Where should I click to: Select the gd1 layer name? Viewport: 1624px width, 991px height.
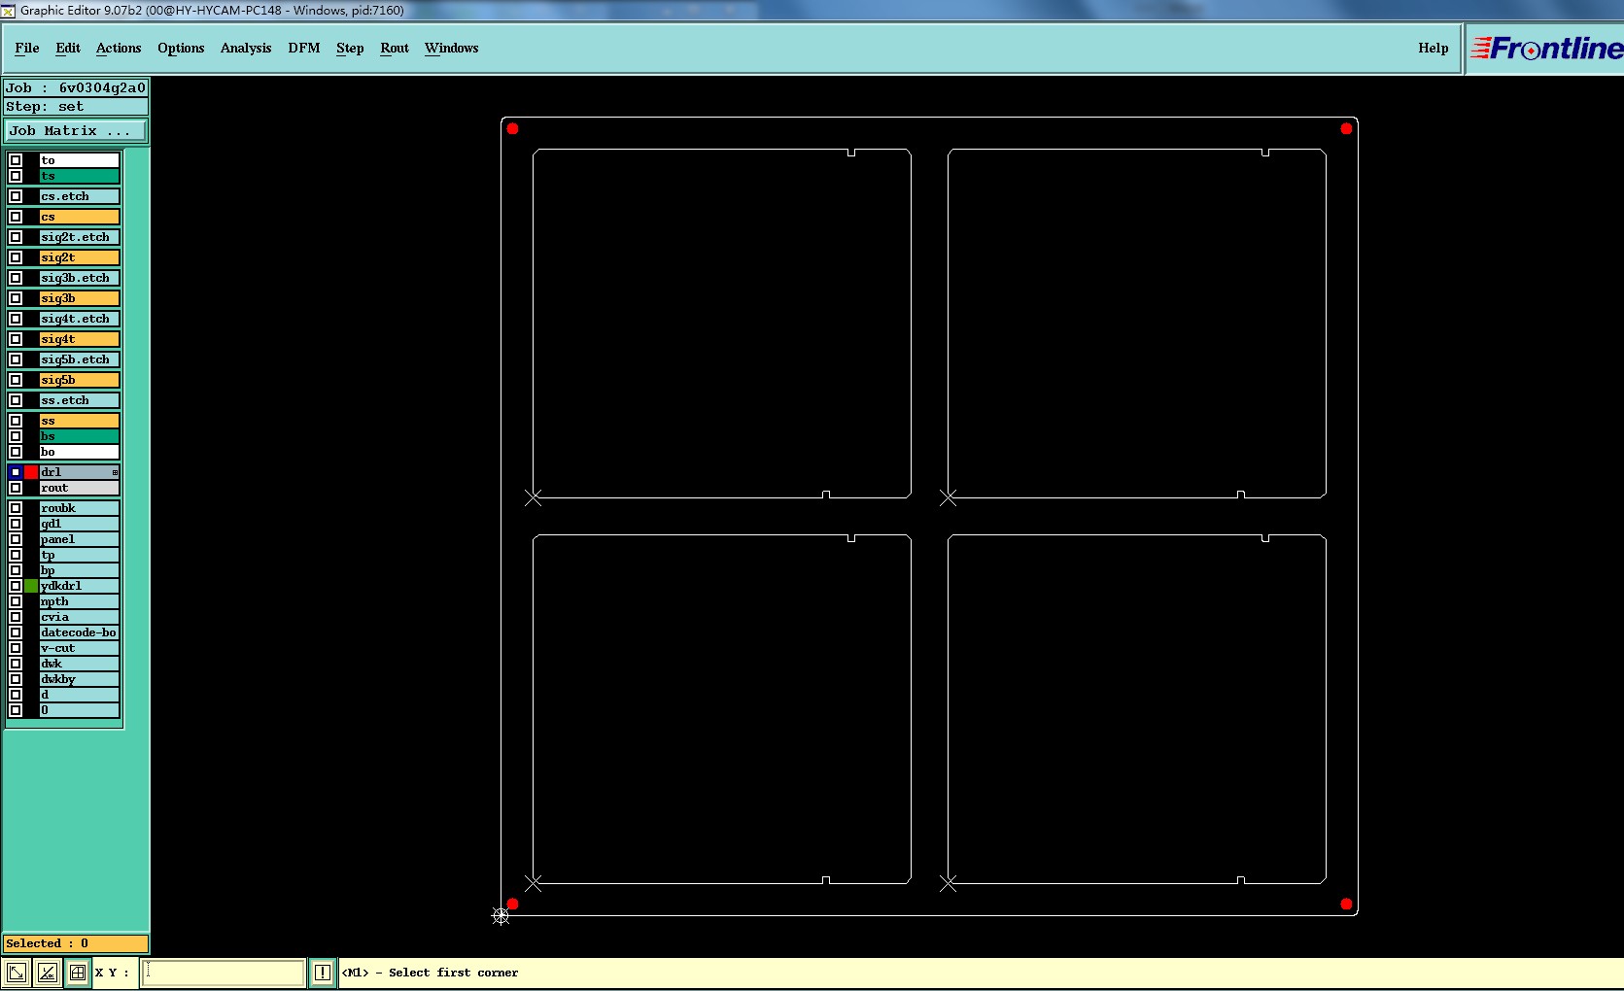[80, 524]
